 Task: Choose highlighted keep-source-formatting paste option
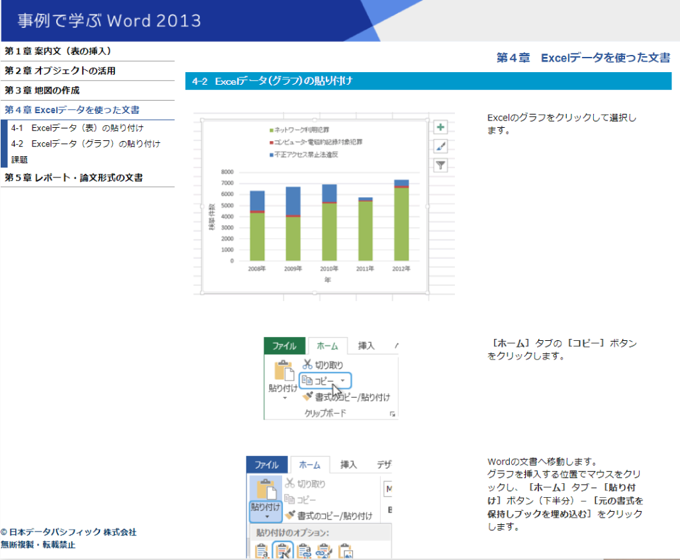[x=283, y=551]
